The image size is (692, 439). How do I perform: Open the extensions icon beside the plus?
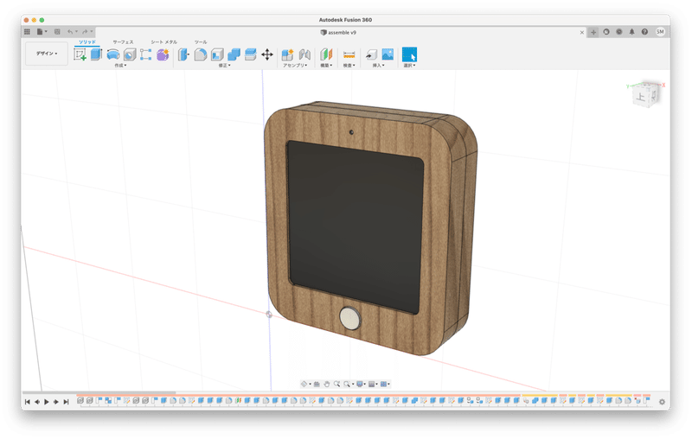[606, 32]
